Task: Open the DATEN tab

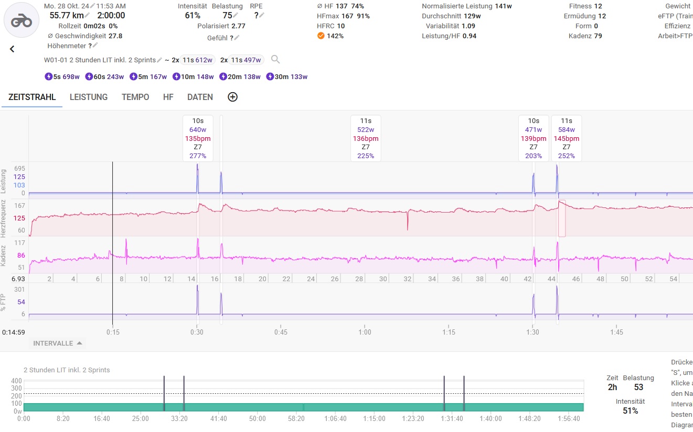Action: [200, 97]
